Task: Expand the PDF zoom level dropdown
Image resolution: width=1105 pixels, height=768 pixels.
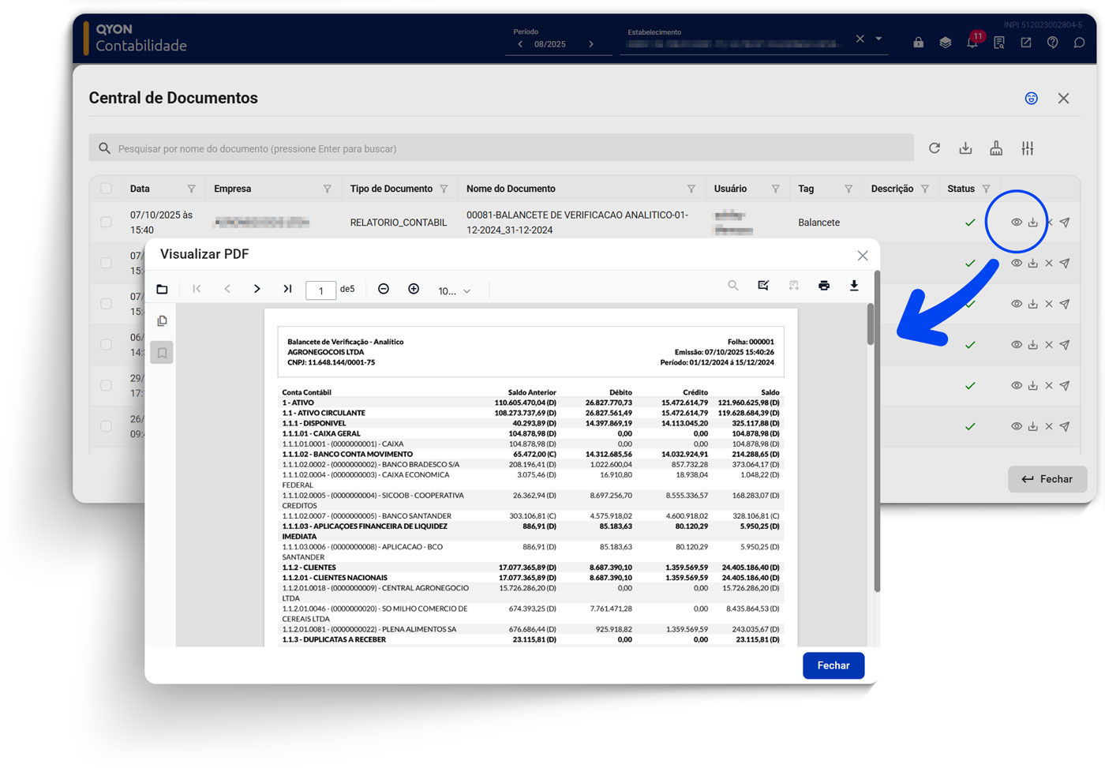Action: tap(455, 291)
